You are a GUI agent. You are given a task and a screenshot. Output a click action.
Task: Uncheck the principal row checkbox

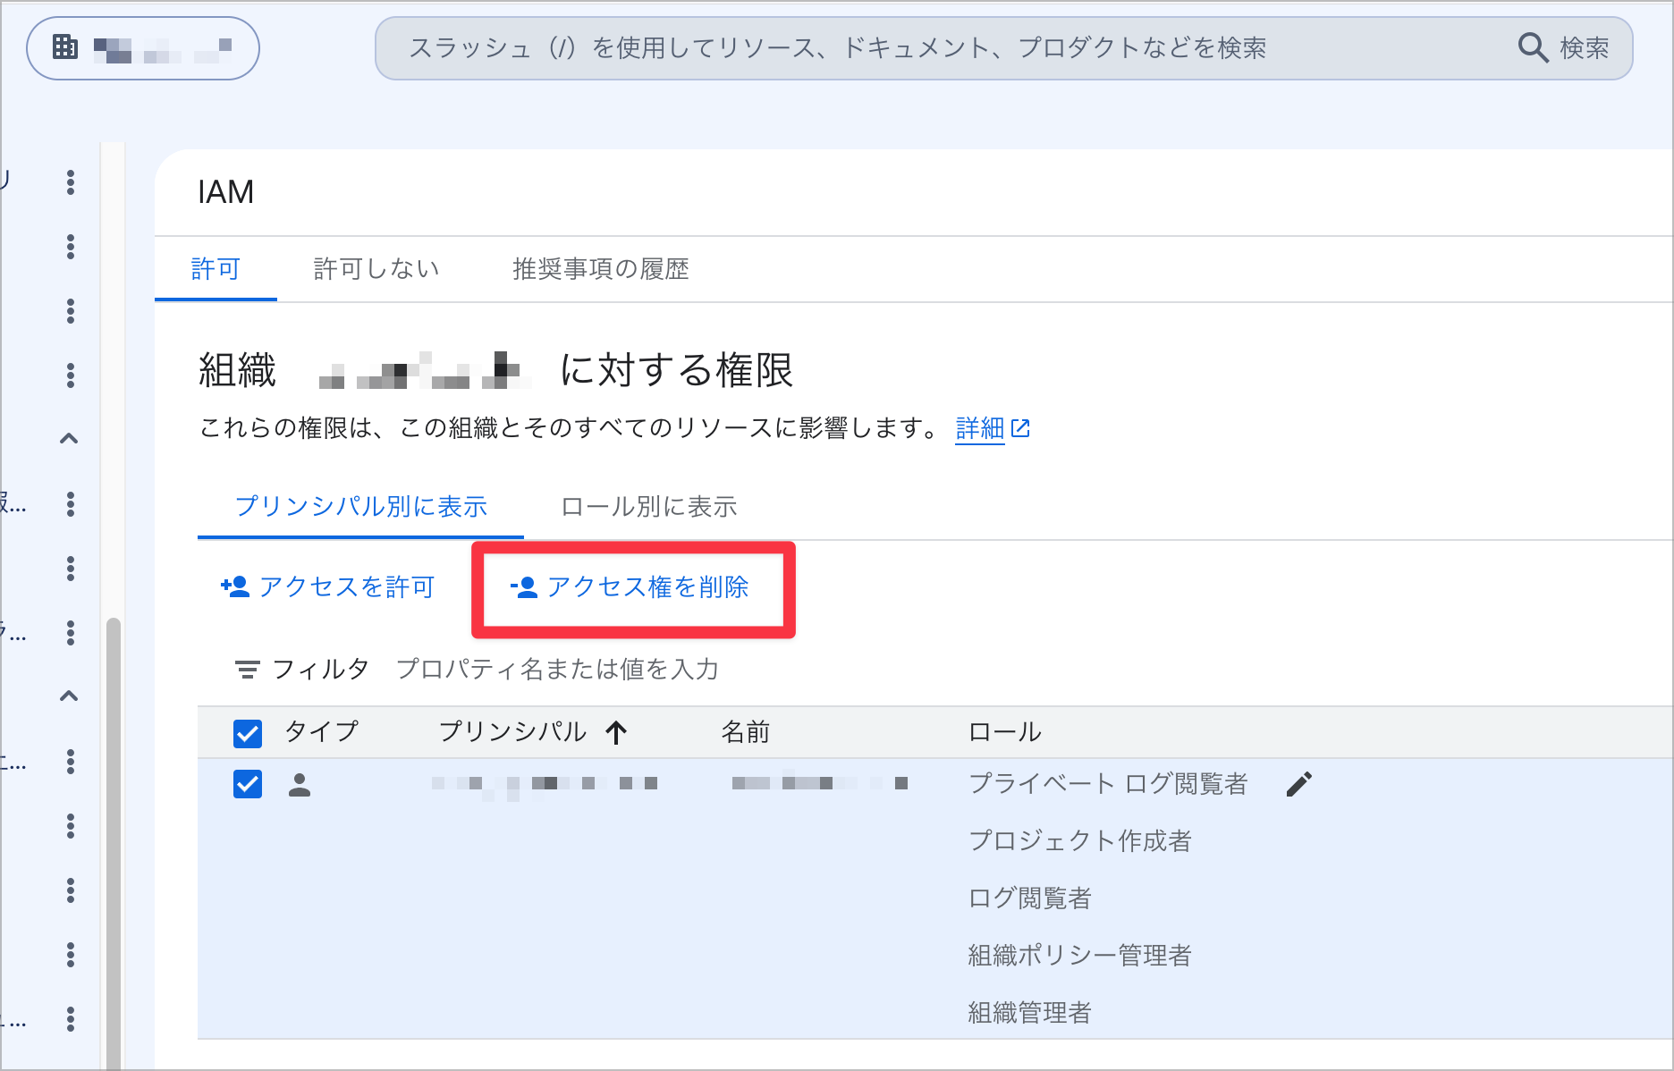(248, 784)
